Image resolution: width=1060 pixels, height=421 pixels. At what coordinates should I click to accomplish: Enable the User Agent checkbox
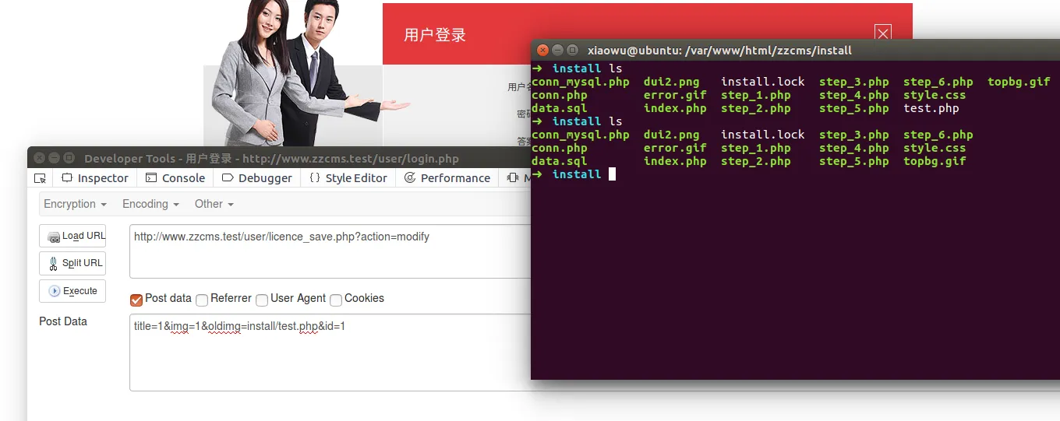pyautogui.click(x=262, y=300)
